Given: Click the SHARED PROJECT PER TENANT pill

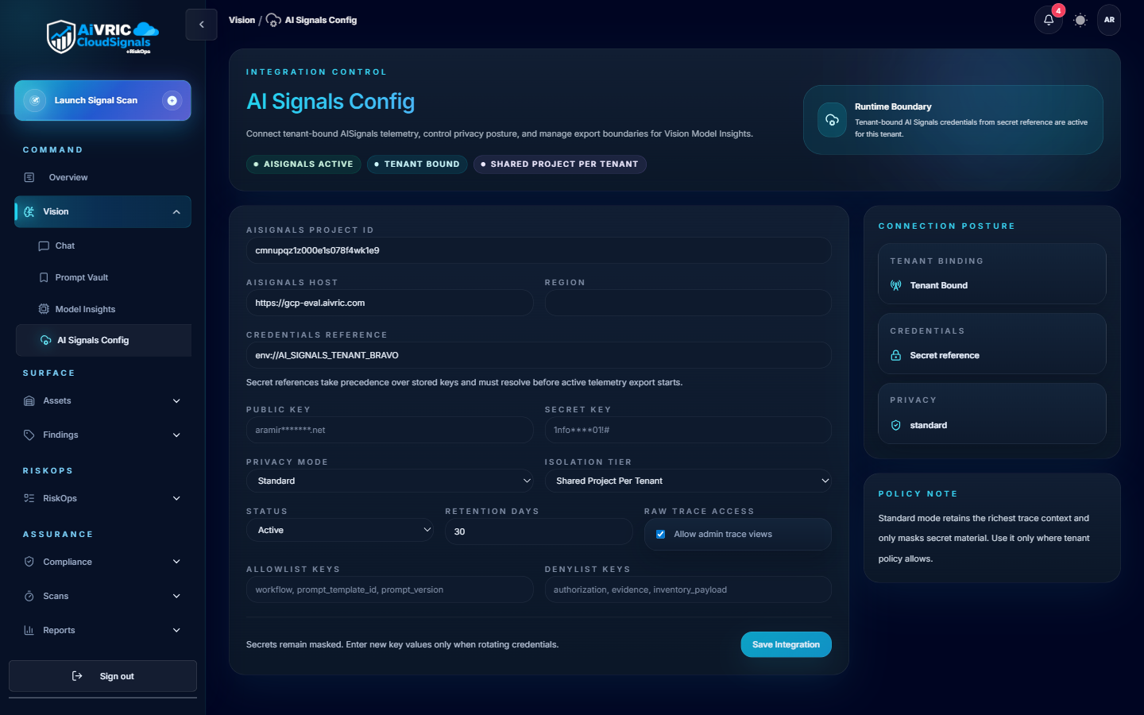Looking at the screenshot, I should [560, 164].
